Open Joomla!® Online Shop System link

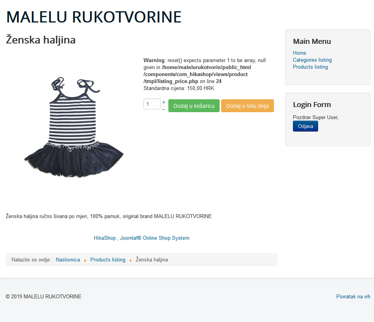click(x=154, y=238)
